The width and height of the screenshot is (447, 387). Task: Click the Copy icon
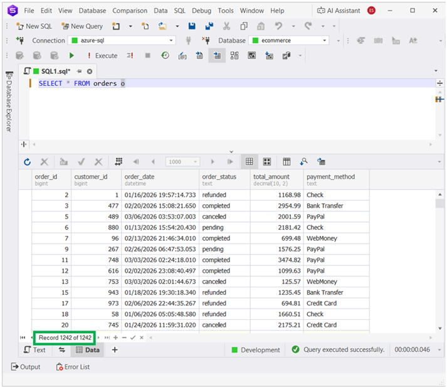244,26
